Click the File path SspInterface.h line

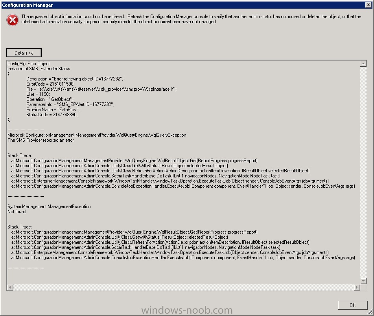101,89
